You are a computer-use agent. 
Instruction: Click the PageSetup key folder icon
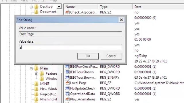pyautogui.click(x=37, y=94)
